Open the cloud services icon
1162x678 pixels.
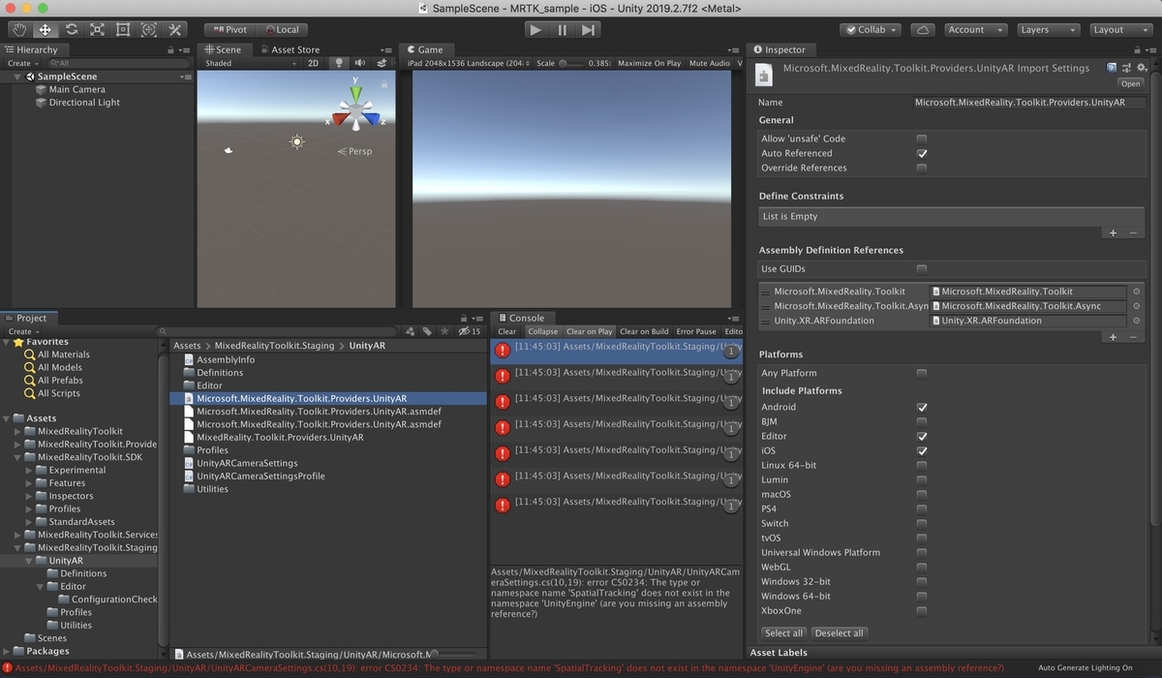tap(923, 30)
